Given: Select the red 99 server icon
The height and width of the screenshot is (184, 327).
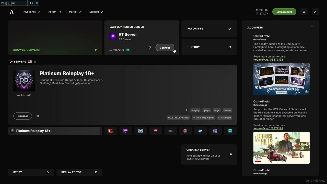Looking at the screenshot, I should [x=111, y=131].
